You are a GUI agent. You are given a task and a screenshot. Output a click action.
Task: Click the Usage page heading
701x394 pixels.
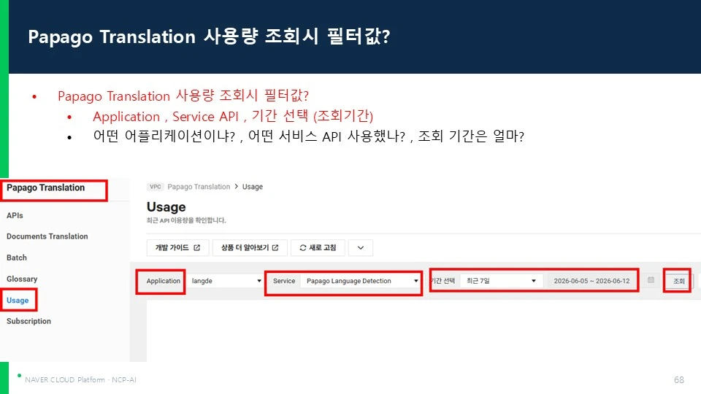(x=166, y=206)
